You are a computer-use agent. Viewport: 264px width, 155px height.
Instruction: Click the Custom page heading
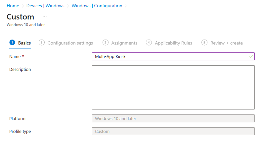[21, 17]
